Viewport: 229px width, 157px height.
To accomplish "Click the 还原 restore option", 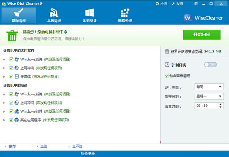I will pos(161,3).
